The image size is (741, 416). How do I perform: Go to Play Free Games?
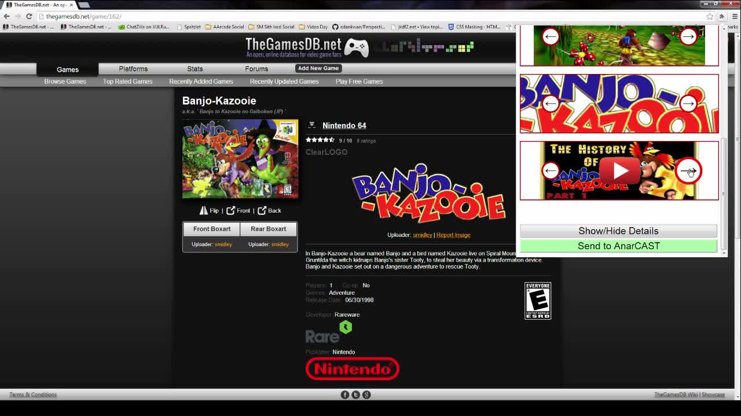[359, 81]
